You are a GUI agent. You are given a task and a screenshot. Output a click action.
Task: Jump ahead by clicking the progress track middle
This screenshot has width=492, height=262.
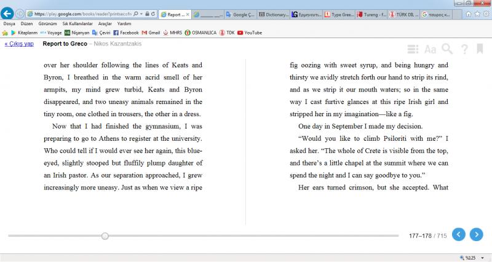coord(204,236)
